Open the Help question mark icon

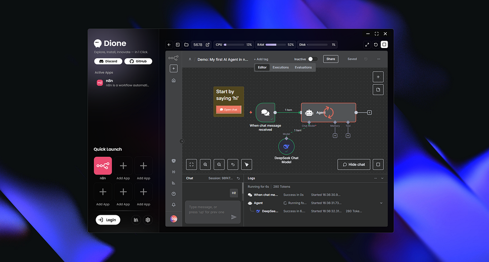pyautogui.click(x=174, y=194)
